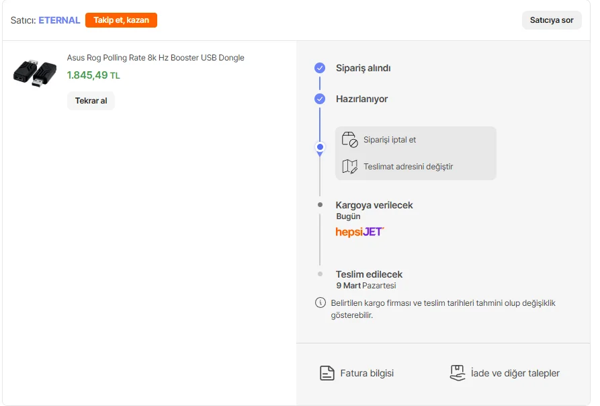Click the Kargoya verilecek timeline dot
Image resolution: width=600 pixels, height=406 pixels.
pyautogui.click(x=320, y=204)
